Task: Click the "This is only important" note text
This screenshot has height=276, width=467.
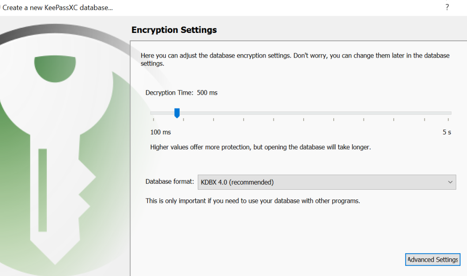Action: point(253,201)
